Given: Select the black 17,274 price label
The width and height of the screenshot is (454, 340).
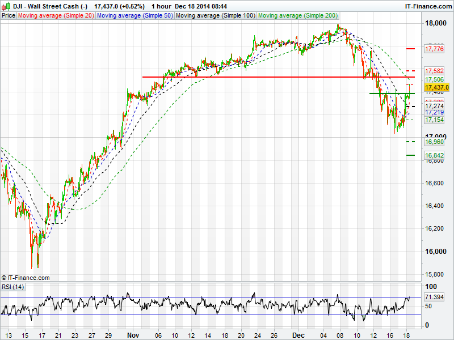Looking at the screenshot, I should point(434,106).
